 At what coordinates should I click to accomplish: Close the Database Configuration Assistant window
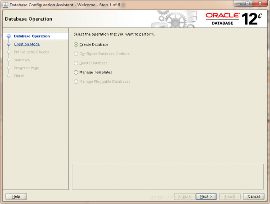260,4
